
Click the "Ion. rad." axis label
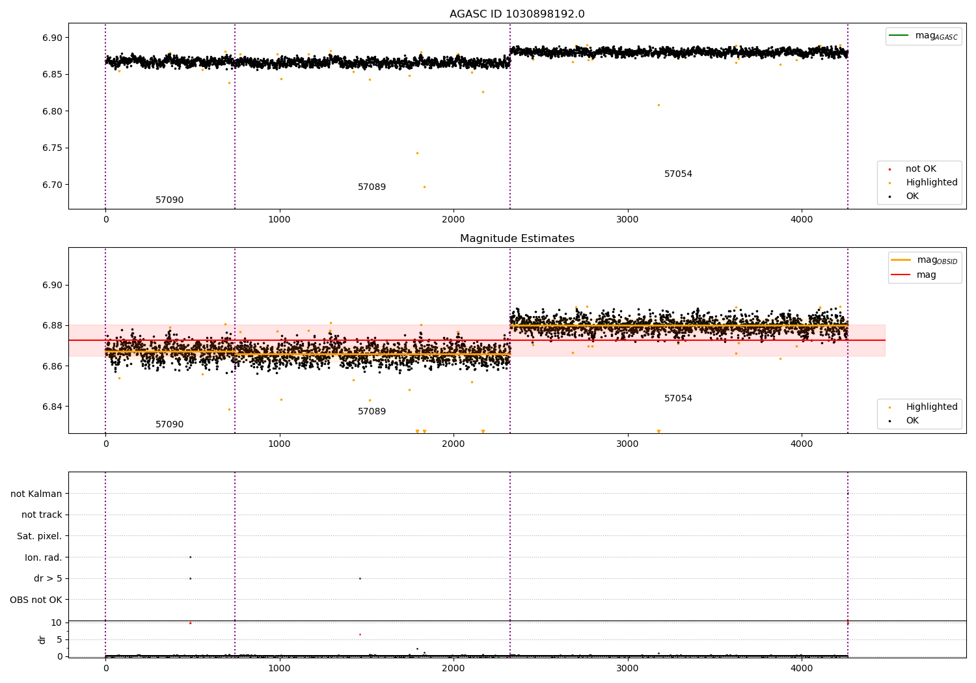[44, 558]
